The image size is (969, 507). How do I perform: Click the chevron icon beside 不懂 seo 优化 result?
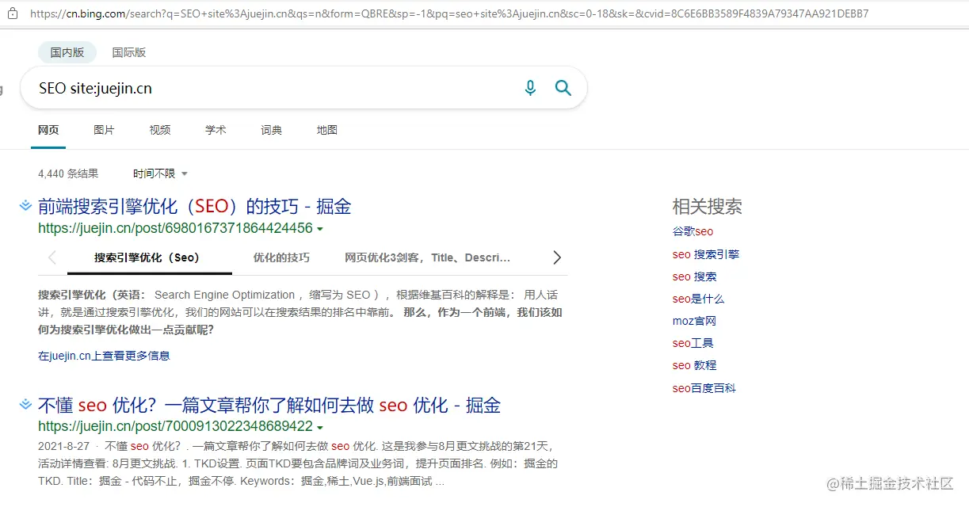point(25,405)
